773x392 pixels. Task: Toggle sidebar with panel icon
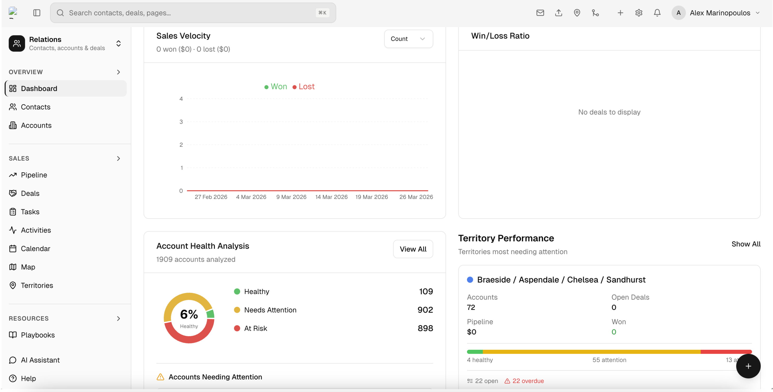click(x=37, y=13)
